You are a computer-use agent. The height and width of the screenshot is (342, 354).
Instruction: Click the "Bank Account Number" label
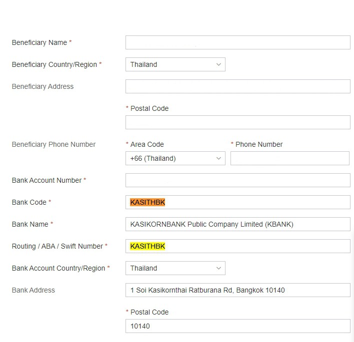46,180
